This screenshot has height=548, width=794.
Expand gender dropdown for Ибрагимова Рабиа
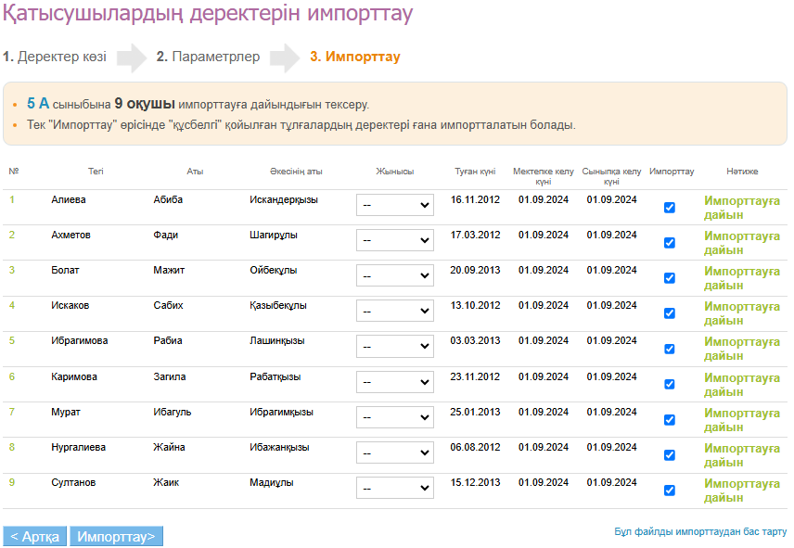coord(394,347)
